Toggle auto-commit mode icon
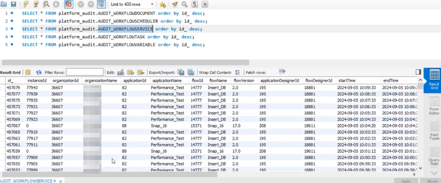Screen dimensions: 441x183 point(101,4)
